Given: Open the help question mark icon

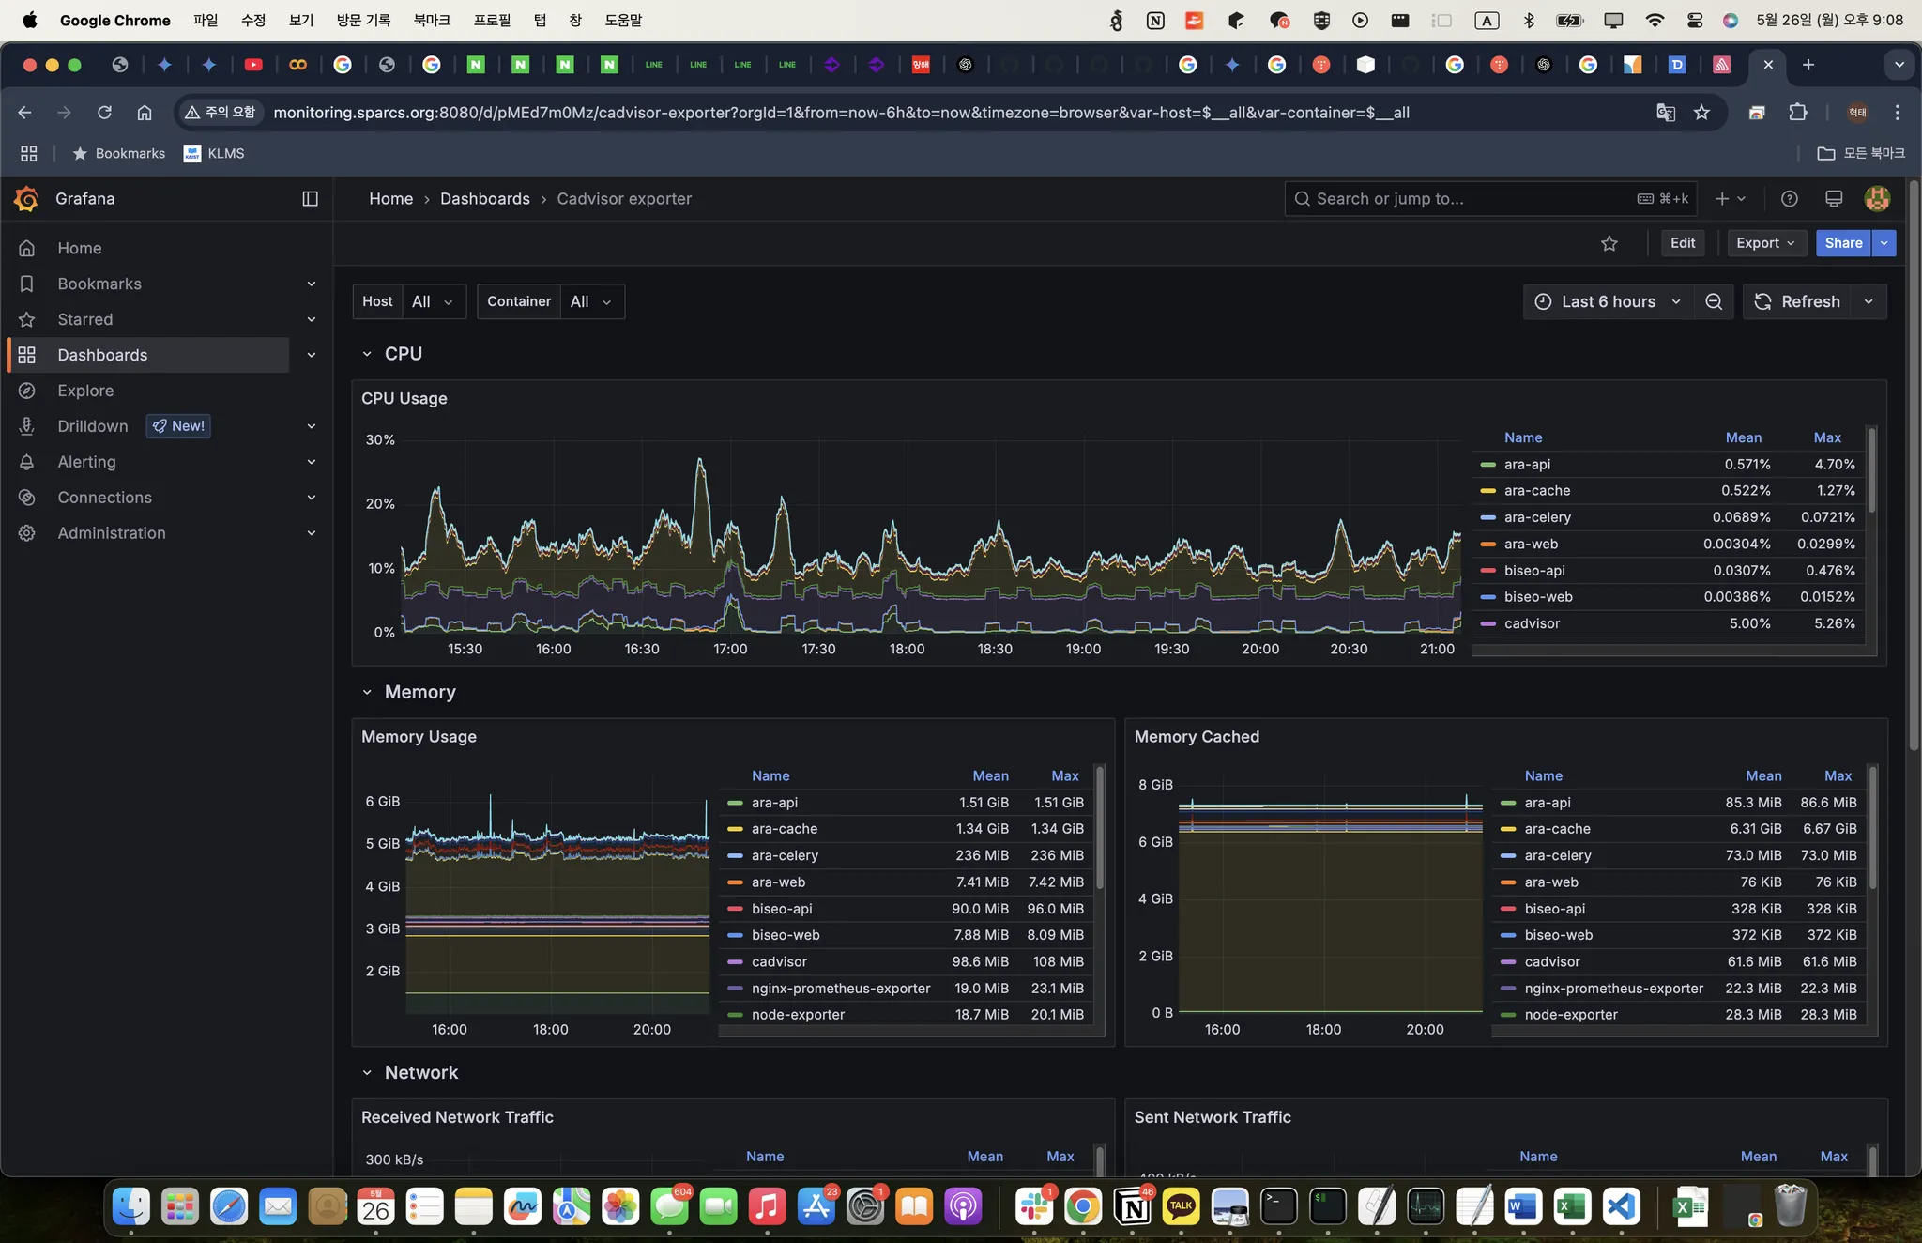Looking at the screenshot, I should click(x=1789, y=198).
